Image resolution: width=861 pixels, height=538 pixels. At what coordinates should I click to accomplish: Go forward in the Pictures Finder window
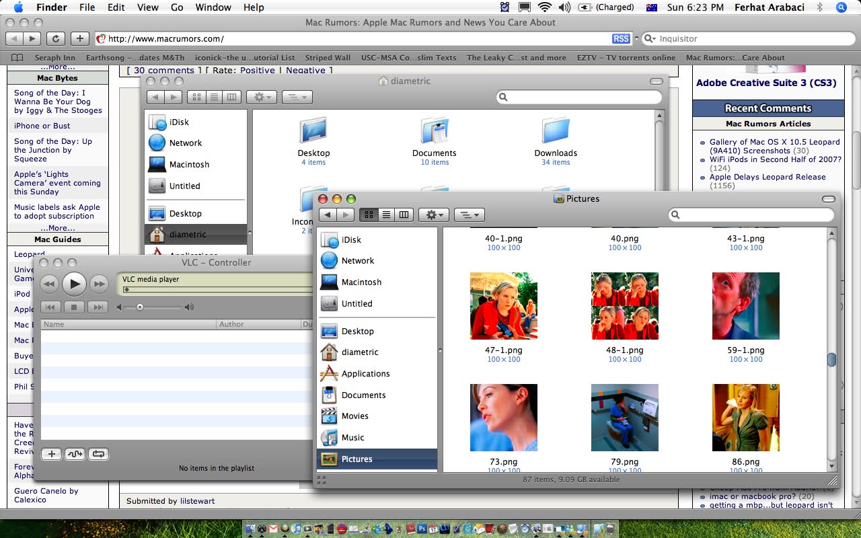[345, 215]
